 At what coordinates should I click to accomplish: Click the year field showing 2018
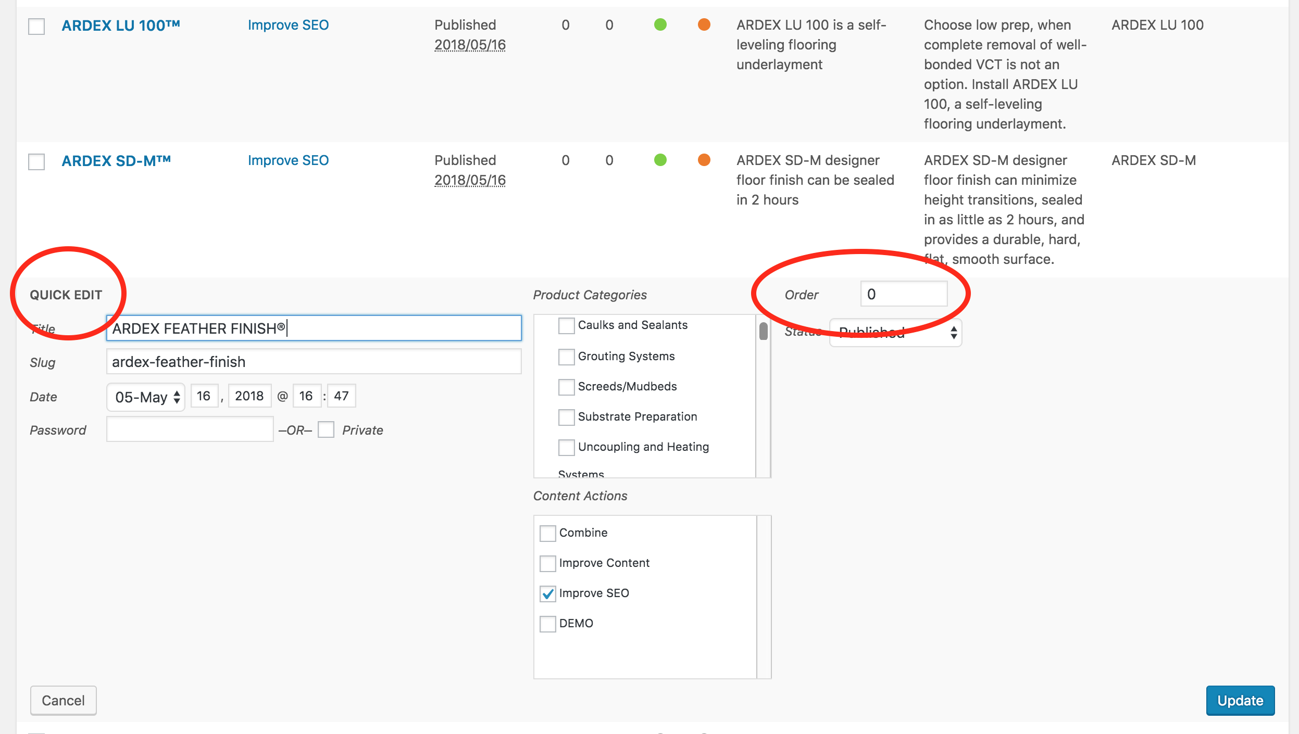[x=249, y=396]
